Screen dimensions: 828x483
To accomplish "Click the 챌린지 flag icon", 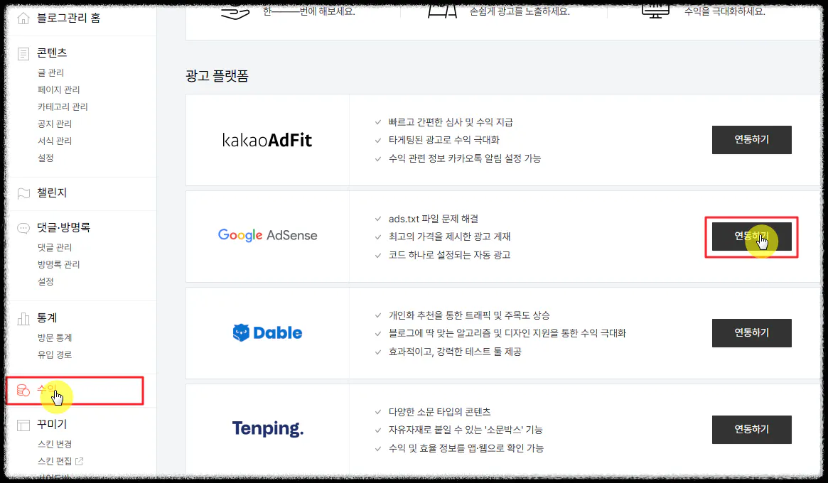I will pos(23,193).
